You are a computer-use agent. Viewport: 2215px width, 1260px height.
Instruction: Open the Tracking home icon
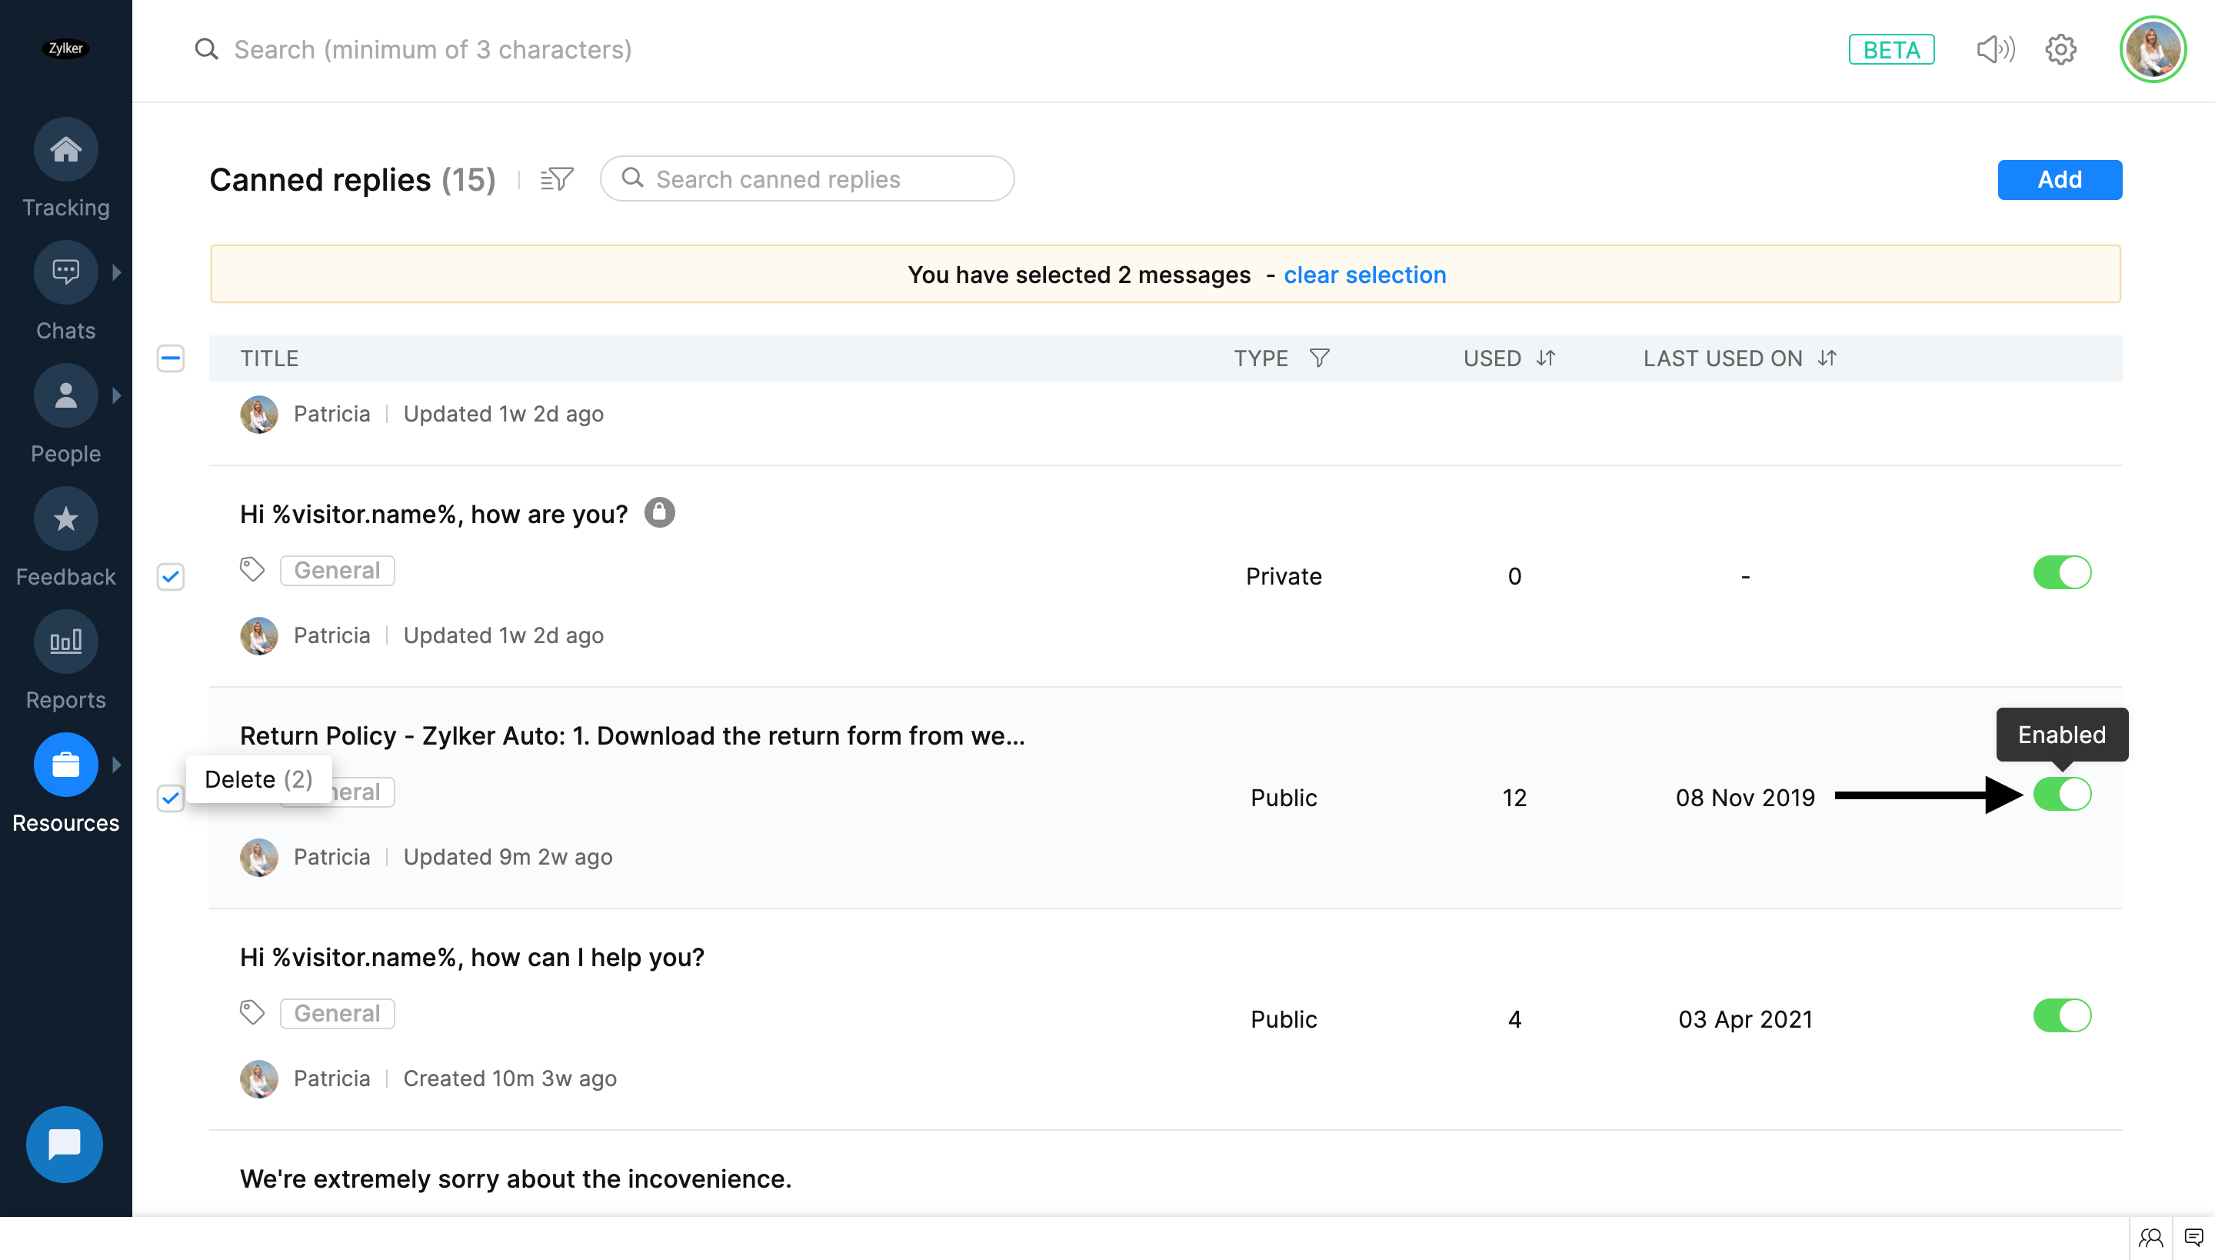(66, 150)
